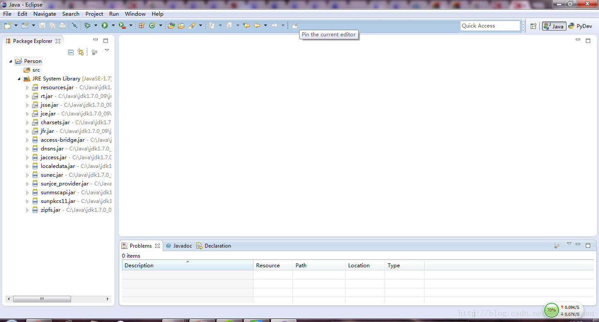Click the Open Type toolbar icon
This screenshot has width=599, height=322.
[x=171, y=26]
